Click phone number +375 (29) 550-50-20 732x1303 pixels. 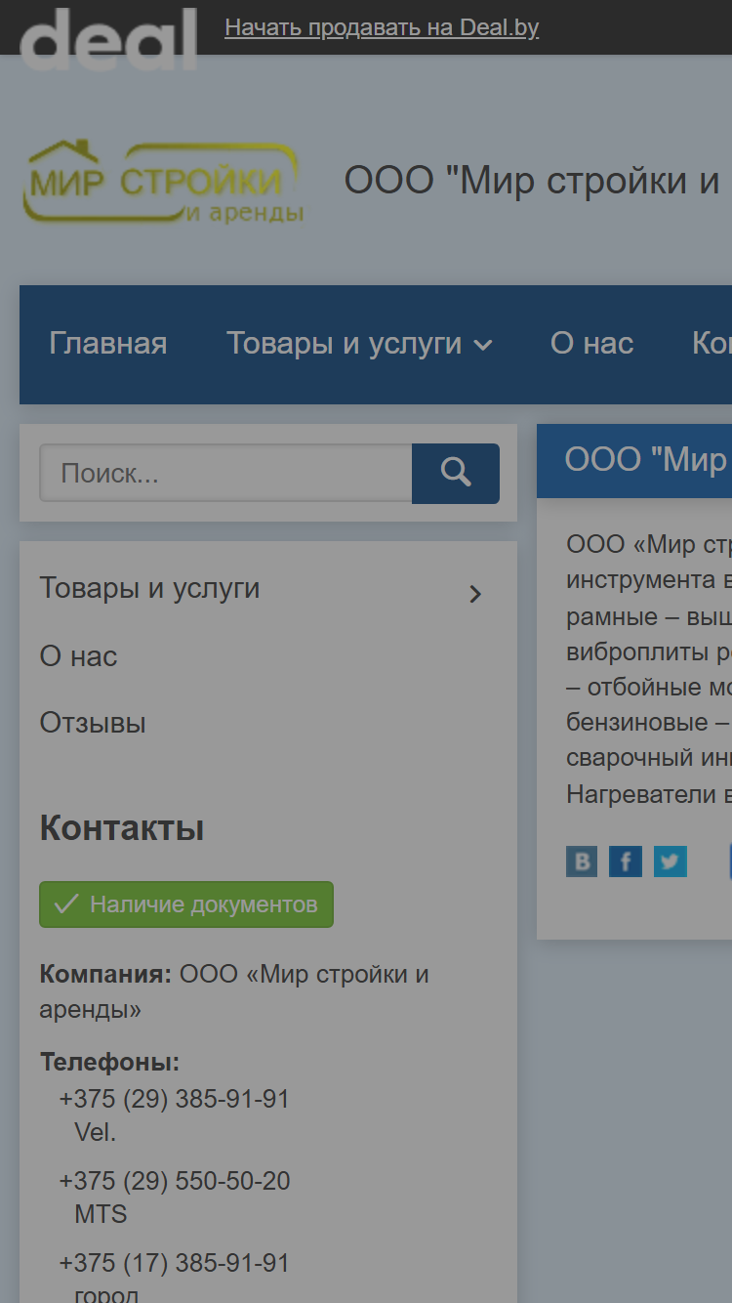coord(175,1181)
